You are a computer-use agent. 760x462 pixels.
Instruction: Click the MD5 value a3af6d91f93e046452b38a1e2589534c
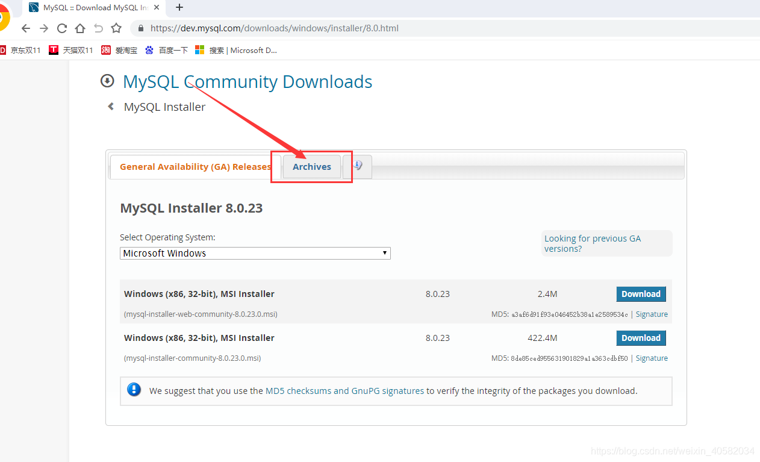570,314
